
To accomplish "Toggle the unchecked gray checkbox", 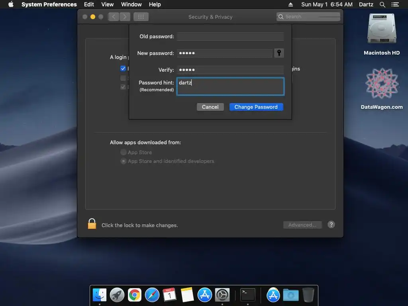I will [123, 78].
